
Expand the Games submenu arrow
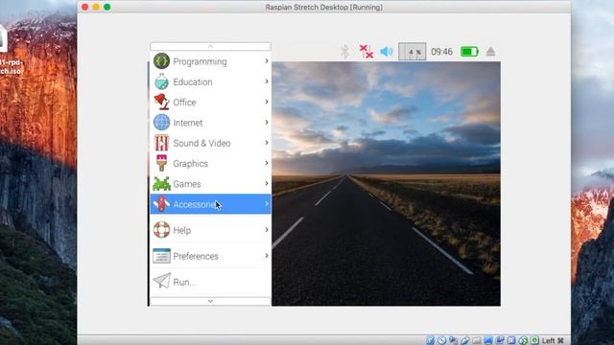267,183
